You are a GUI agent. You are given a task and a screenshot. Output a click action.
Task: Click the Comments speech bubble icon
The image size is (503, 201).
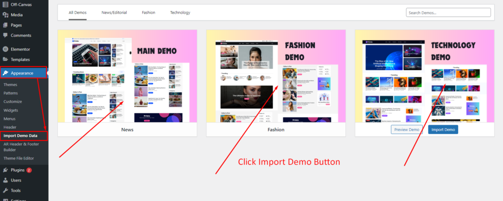point(5,35)
